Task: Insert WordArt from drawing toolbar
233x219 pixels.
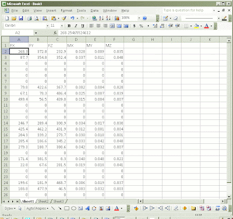Action: (87, 209)
